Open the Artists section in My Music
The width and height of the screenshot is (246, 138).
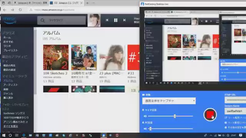(11, 85)
